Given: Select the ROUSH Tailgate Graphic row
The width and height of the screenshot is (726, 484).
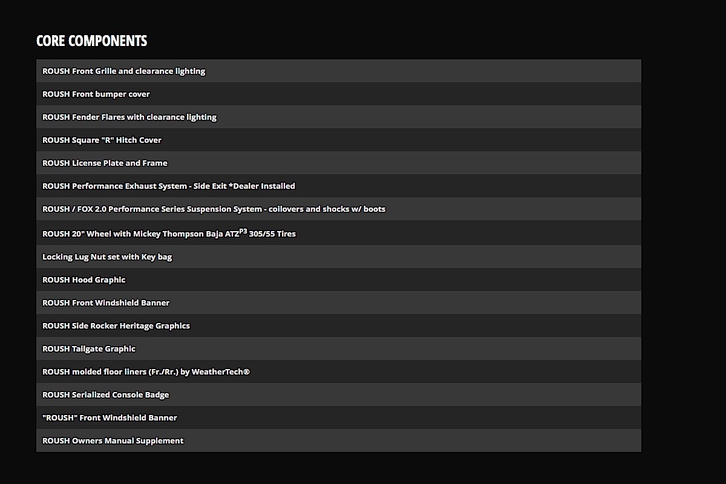Looking at the screenshot, I should (339, 348).
